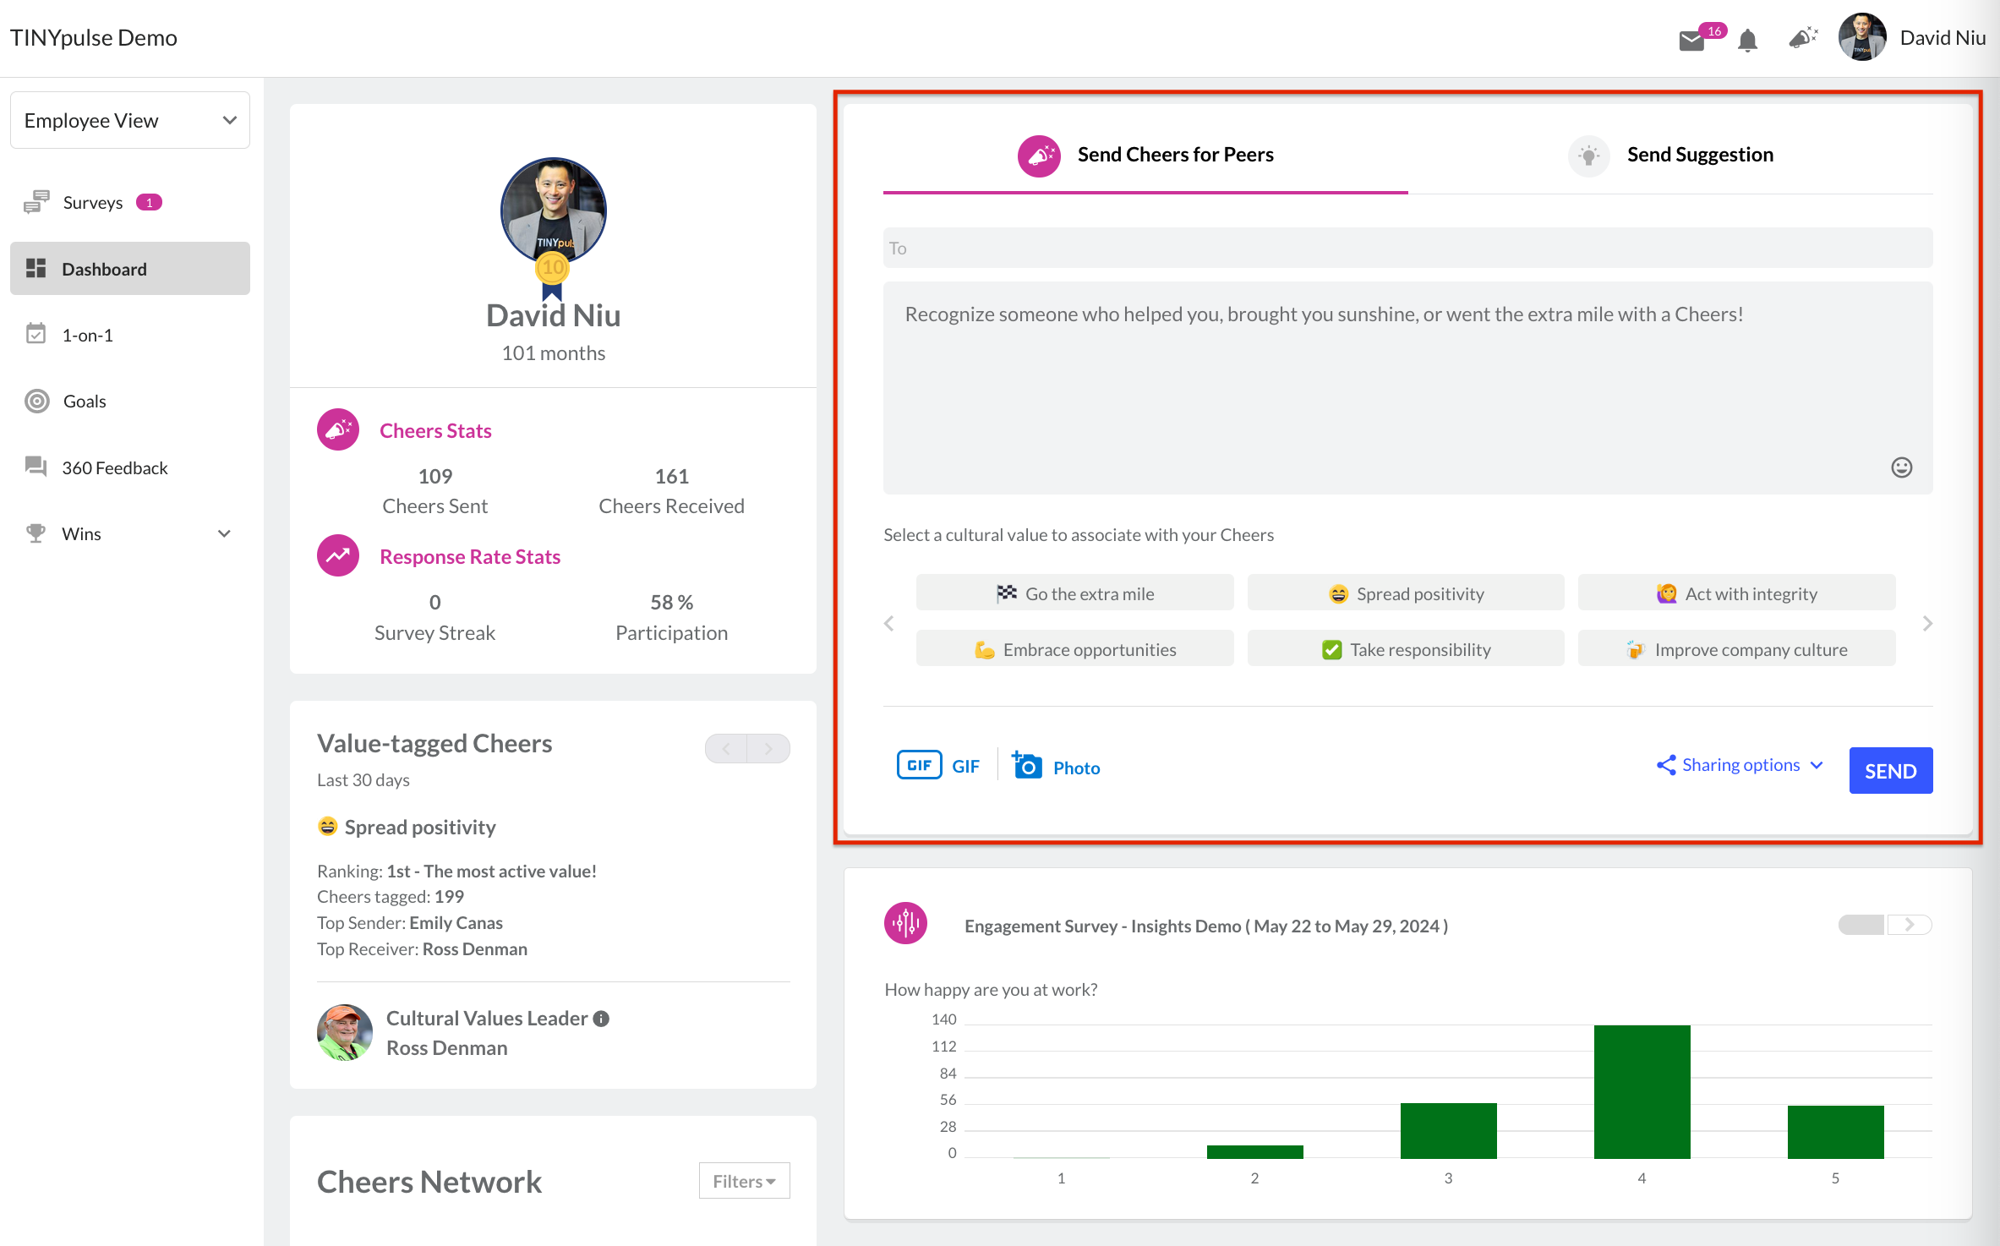Click Ross Denman's avatar photo

coord(345,1032)
